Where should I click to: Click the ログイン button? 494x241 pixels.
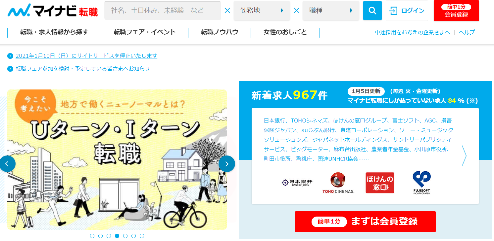click(x=407, y=11)
